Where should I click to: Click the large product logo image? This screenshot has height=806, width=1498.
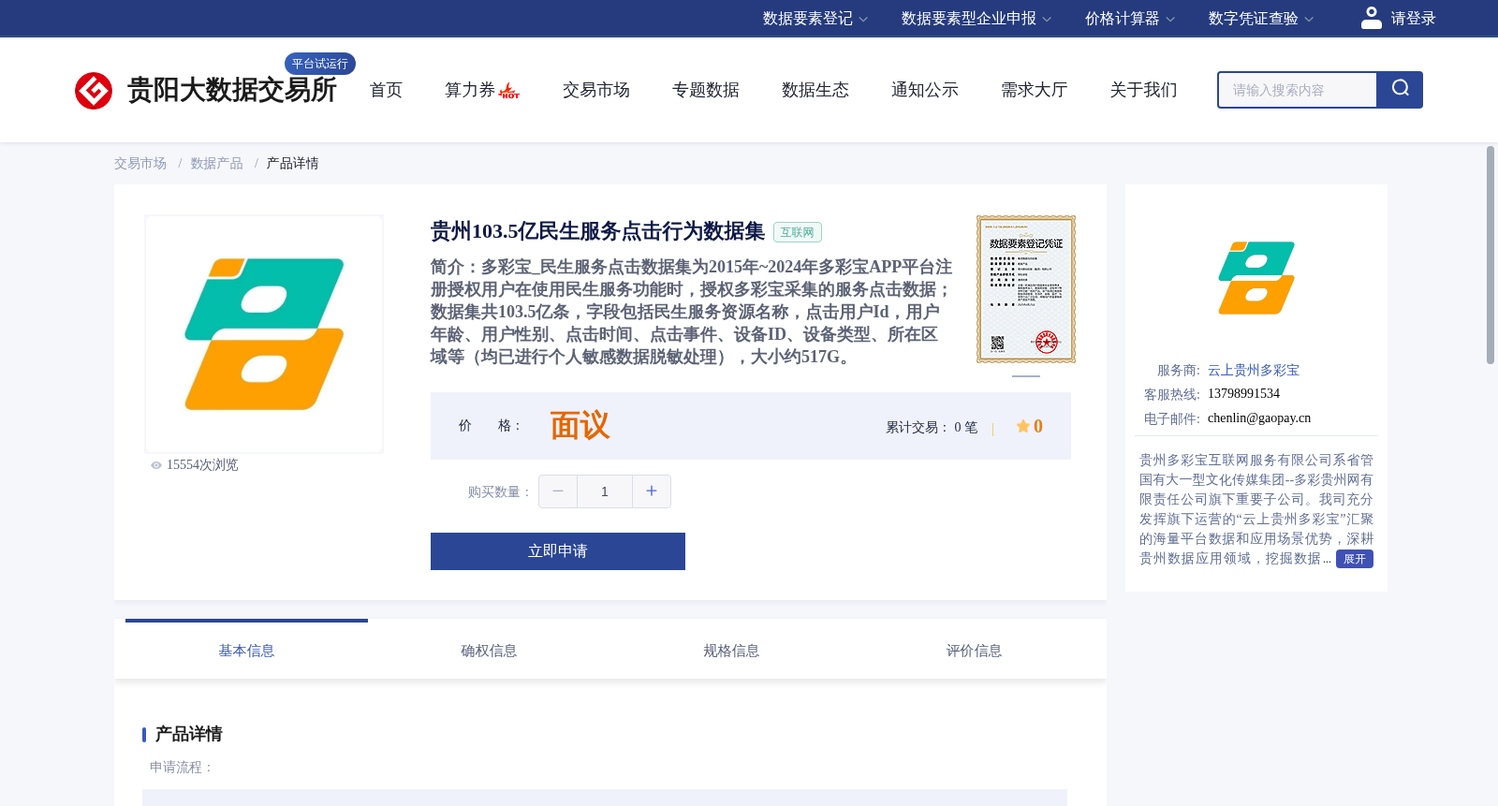point(264,334)
